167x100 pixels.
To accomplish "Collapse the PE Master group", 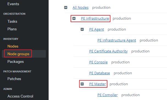I will [x=82, y=84].
